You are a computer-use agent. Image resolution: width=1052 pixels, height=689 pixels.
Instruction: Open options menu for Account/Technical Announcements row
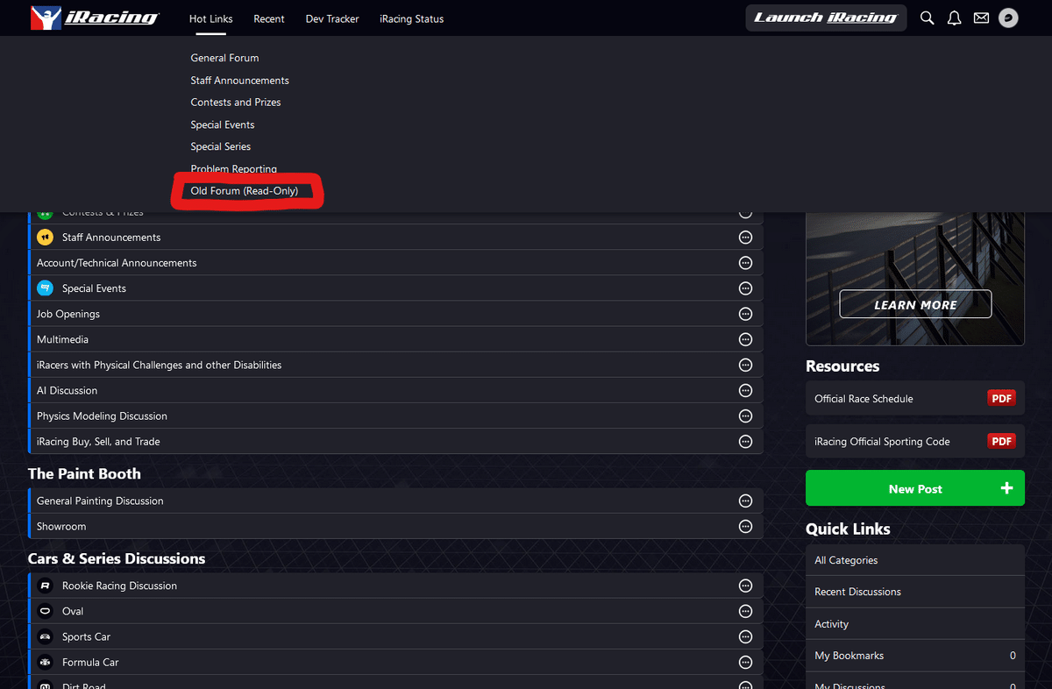point(745,263)
